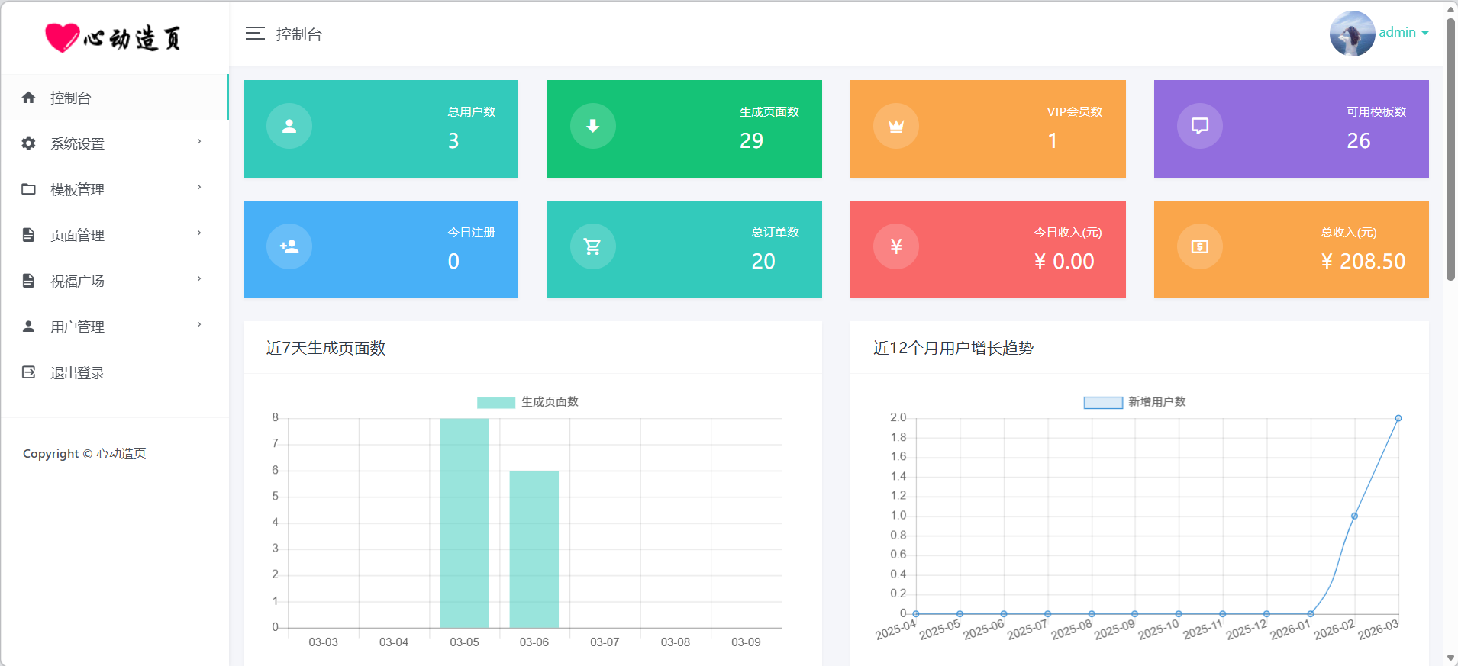Image resolution: width=1458 pixels, height=666 pixels.
Task: Click the user icon on 总用户数 card
Action: pyautogui.click(x=289, y=126)
